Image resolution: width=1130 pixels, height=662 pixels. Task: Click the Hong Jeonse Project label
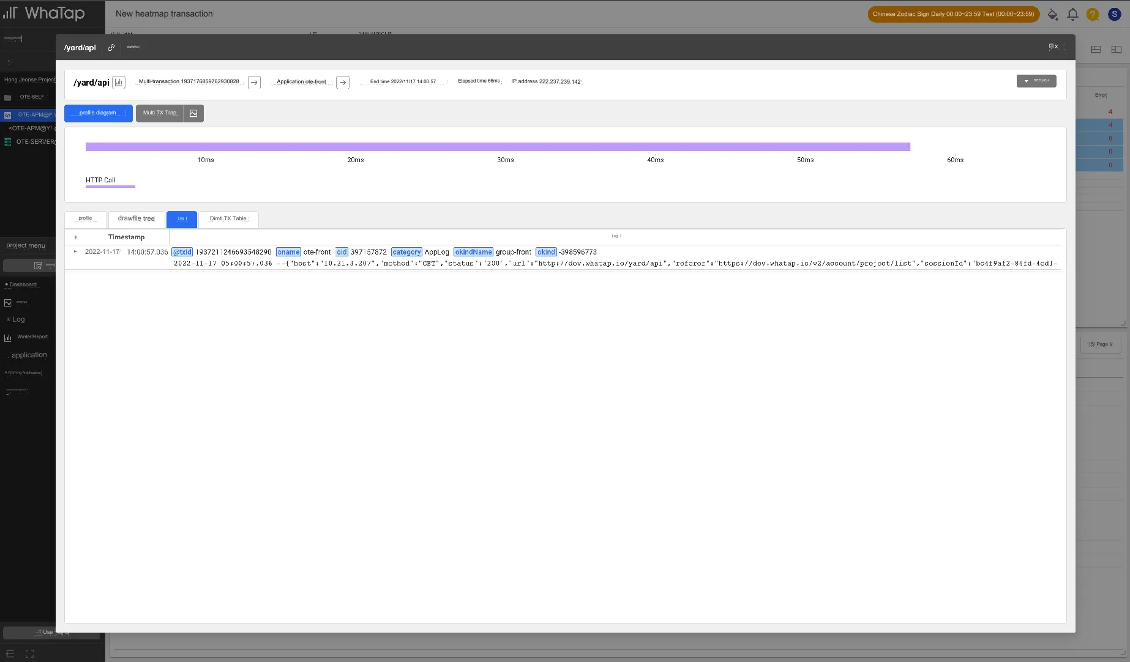29,80
